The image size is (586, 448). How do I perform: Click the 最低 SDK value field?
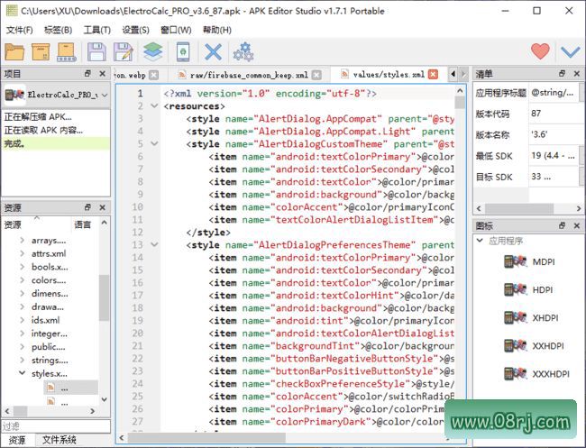tap(554, 156)
